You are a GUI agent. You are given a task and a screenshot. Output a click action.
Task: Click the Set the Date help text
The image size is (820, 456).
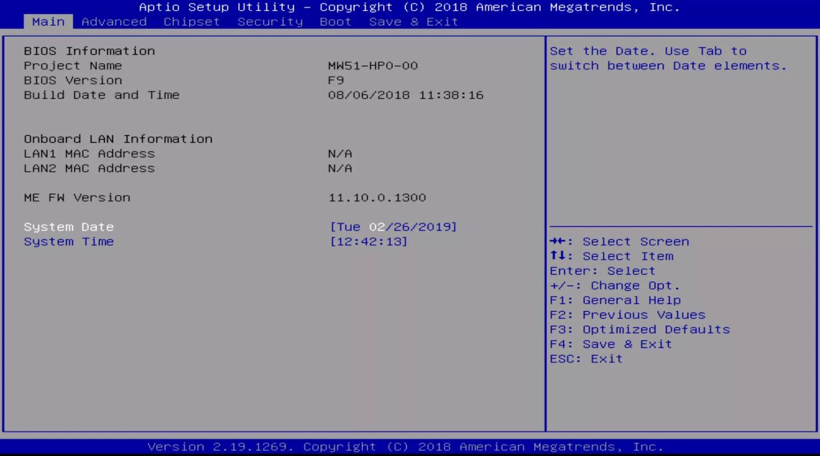(x=668, y=59)
